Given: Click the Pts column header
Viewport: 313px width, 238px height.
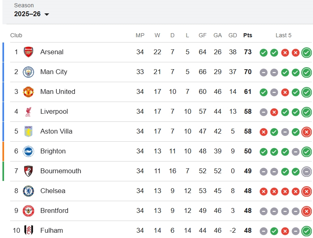Looking at the screenshot, I should click(247, 35).
